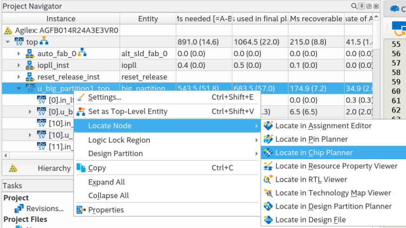406x228 pixels.
Task: Choose Locate in Chip Planner
Action: click(x=334, y=153)
